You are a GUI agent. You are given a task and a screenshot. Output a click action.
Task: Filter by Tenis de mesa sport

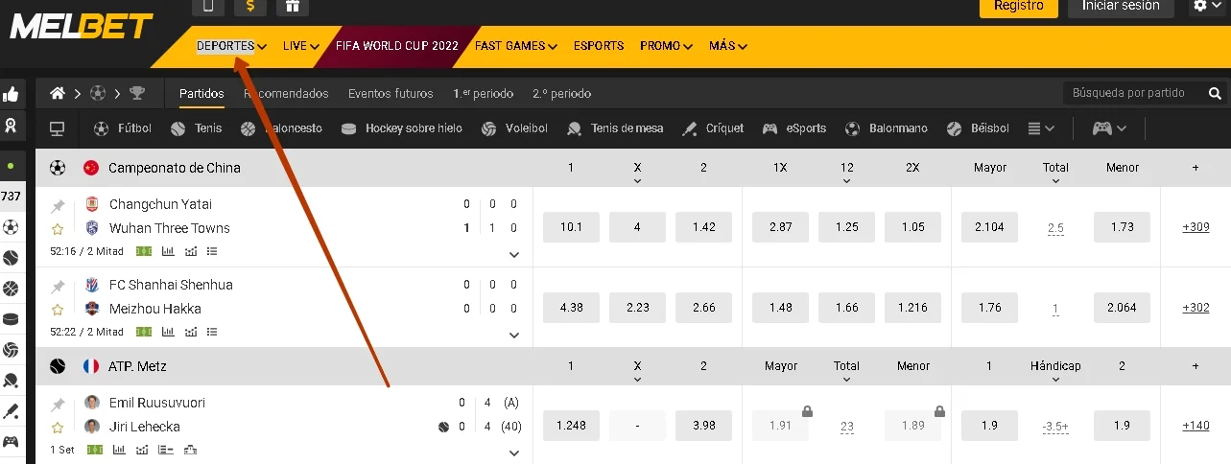pyautogui.click(x=614, y=128)
